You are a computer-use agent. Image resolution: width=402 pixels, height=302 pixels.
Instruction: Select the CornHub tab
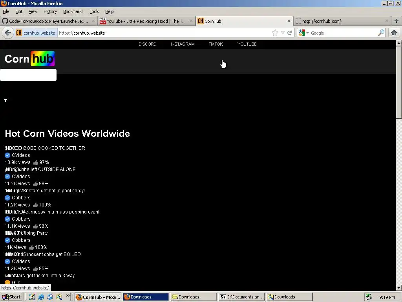[x=244, y=21]
